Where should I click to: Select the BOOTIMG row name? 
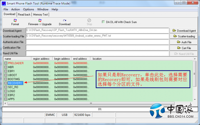pyautogui.click(x=14, y=79)
